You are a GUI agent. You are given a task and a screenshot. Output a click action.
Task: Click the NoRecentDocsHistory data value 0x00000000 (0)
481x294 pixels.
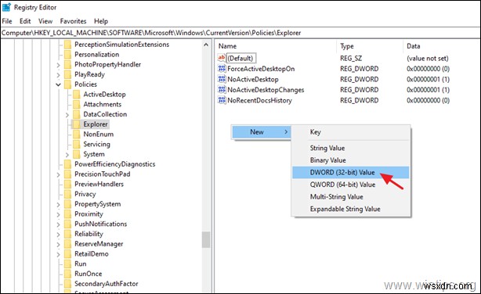pos(428,100)
